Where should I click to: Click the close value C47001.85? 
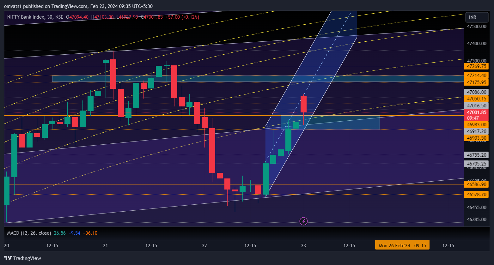pos(152,17)
